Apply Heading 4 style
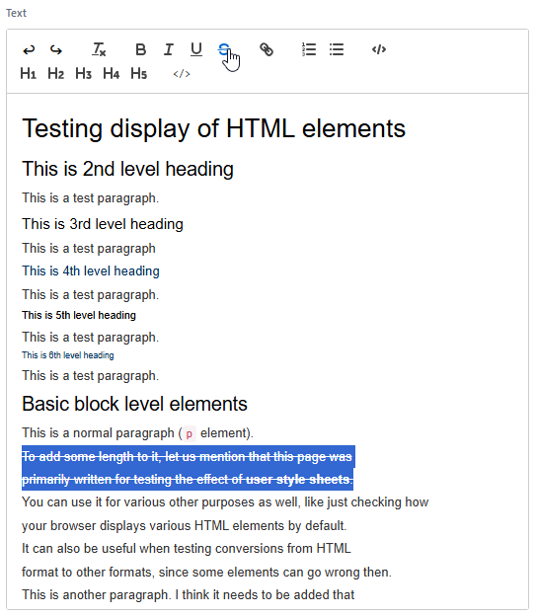 point(112,73)
